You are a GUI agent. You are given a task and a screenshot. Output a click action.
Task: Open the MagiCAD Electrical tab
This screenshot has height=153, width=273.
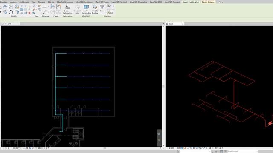pos(119,2)
